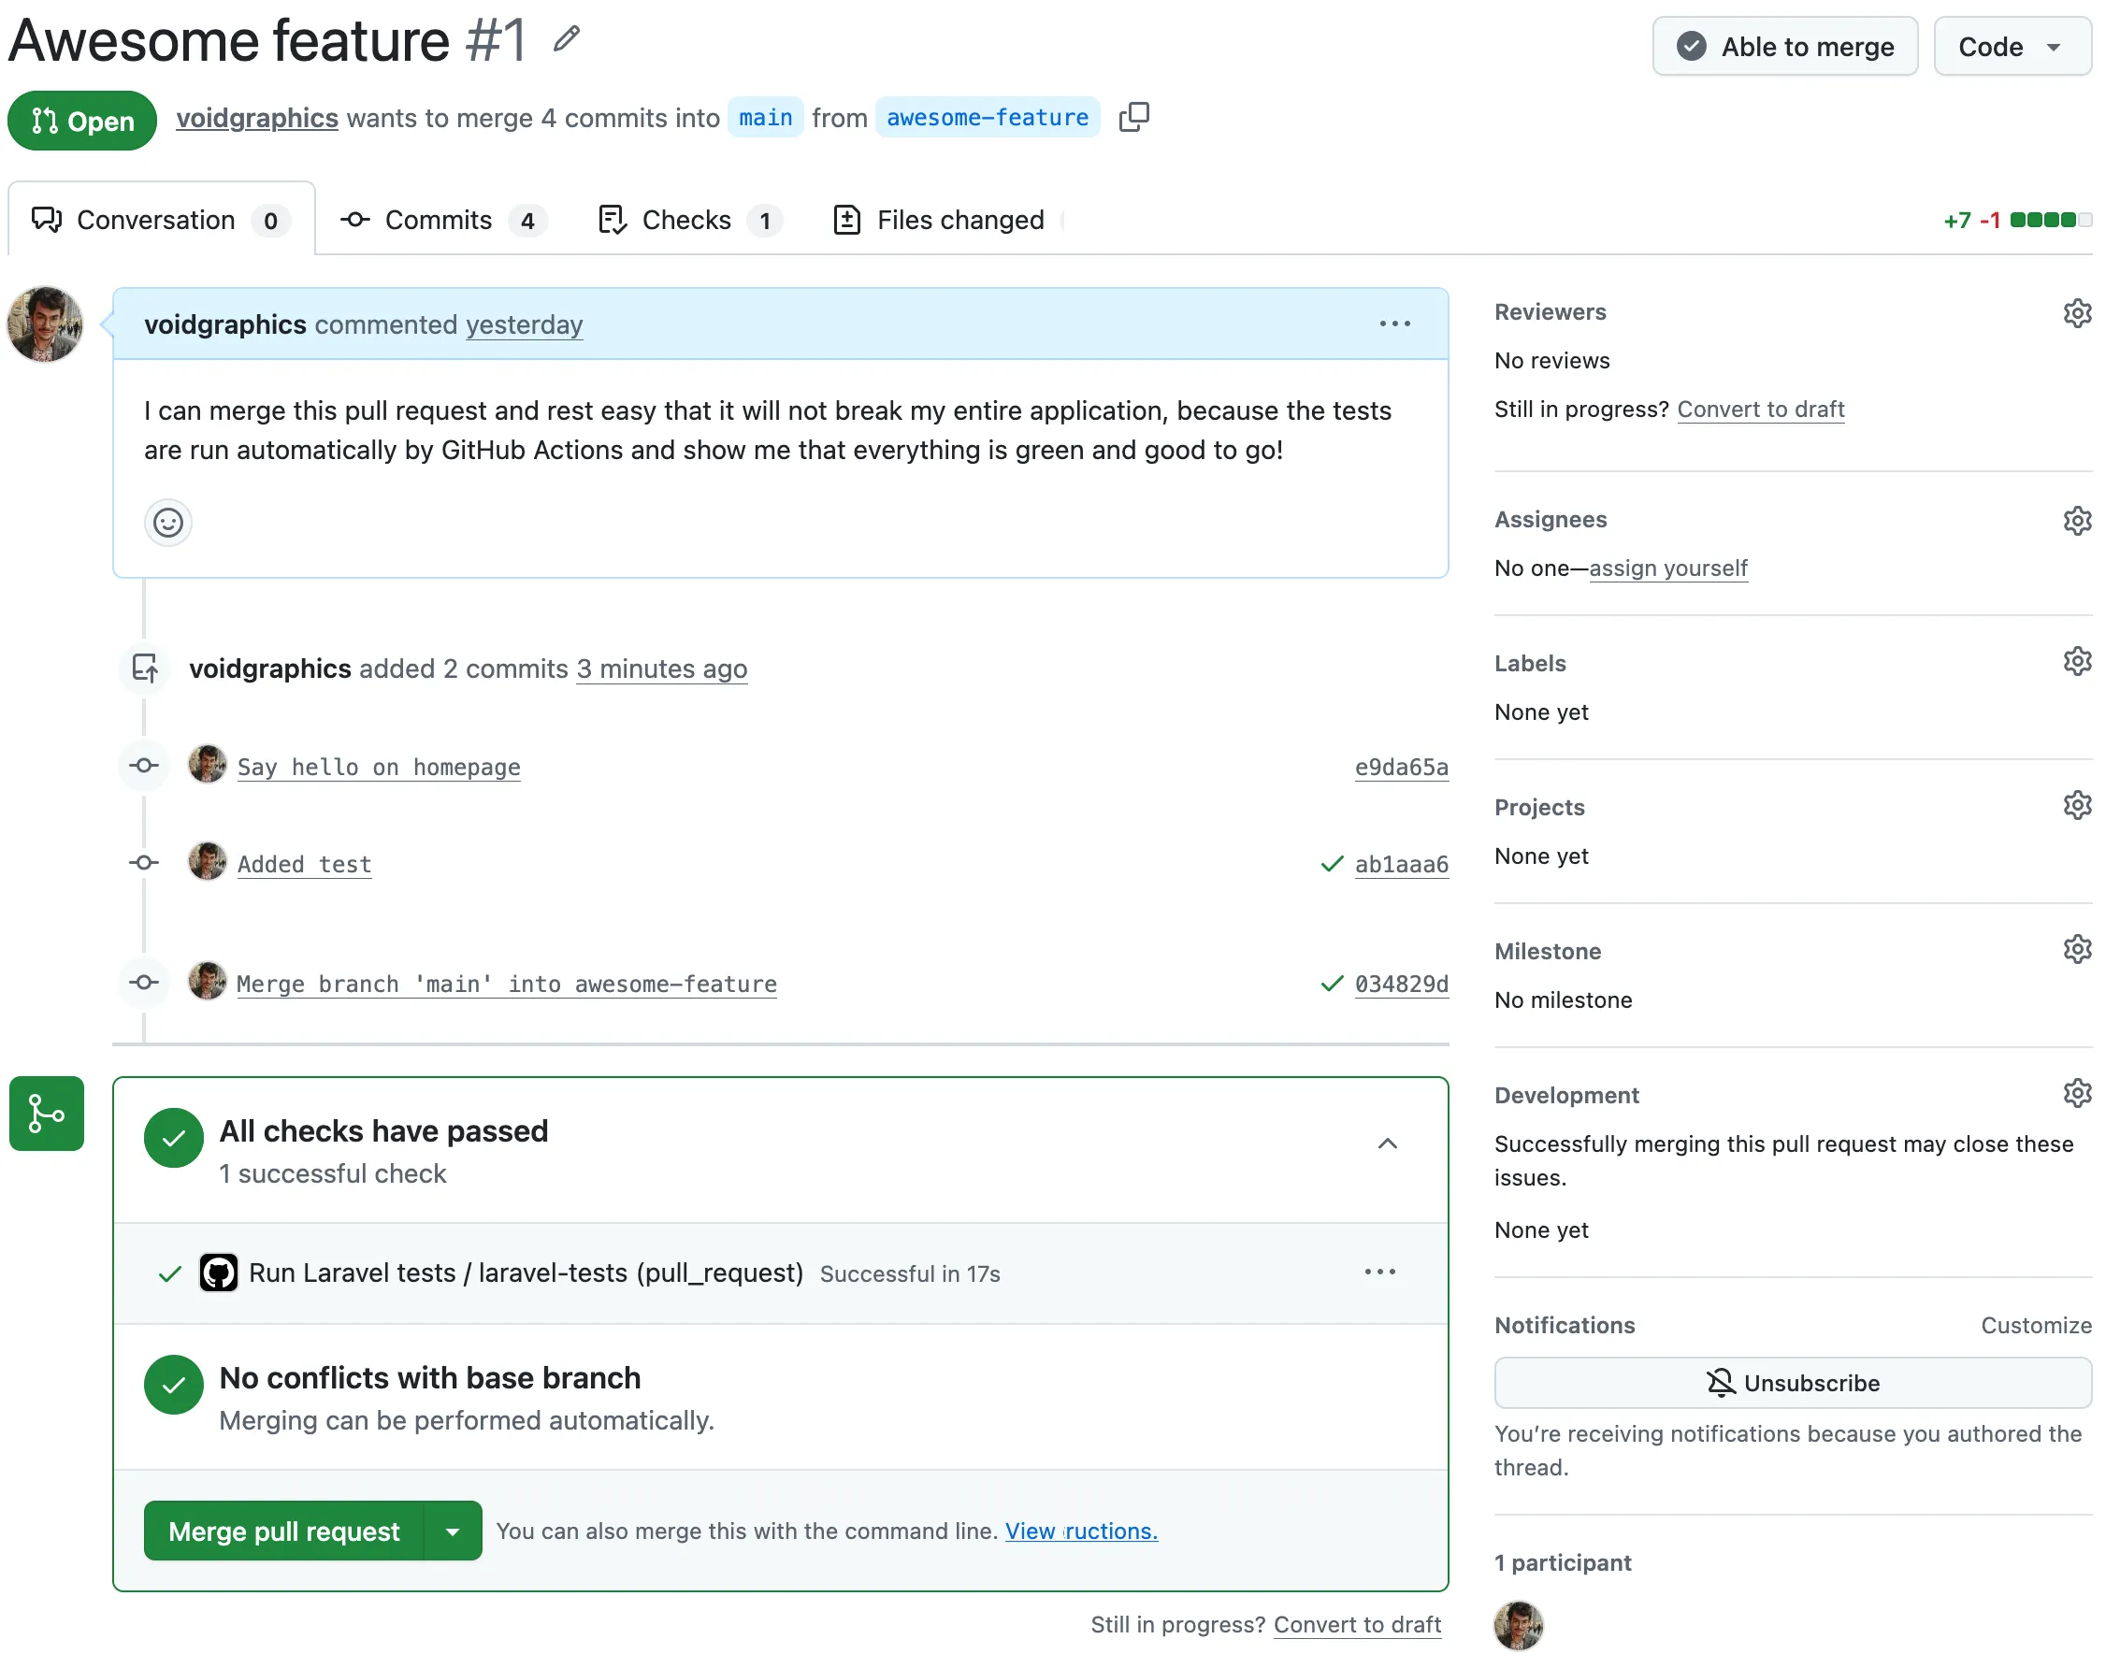The height and width of the screenshot is (1668, 2106).
Task: Click the Able to merge button
Action: coord(1784,46)
